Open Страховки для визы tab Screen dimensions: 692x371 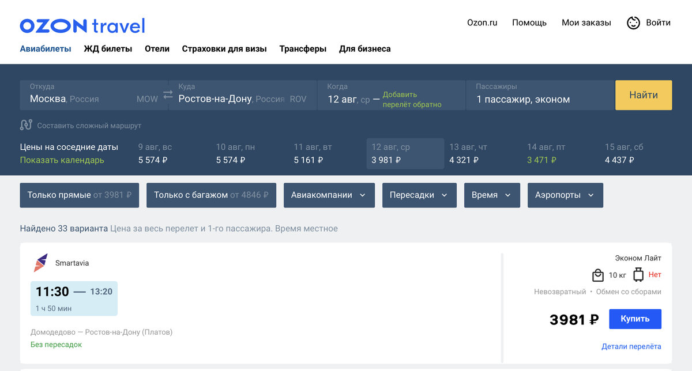point(224,49)
